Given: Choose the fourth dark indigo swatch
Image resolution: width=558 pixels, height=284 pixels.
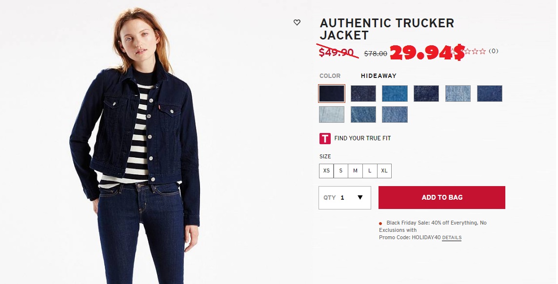Looking at the screenshot, I should tap(426, 94).
